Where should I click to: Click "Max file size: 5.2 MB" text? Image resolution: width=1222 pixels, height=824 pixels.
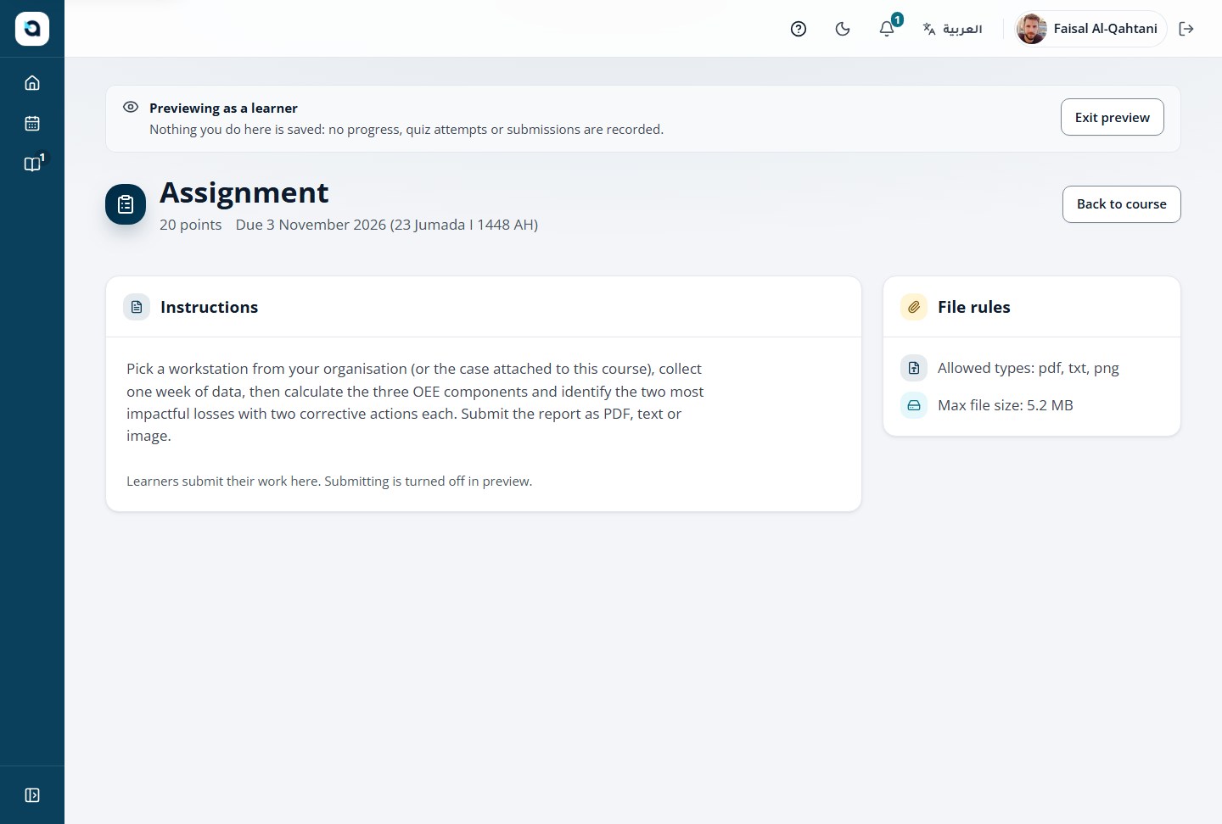point(1006,405)
